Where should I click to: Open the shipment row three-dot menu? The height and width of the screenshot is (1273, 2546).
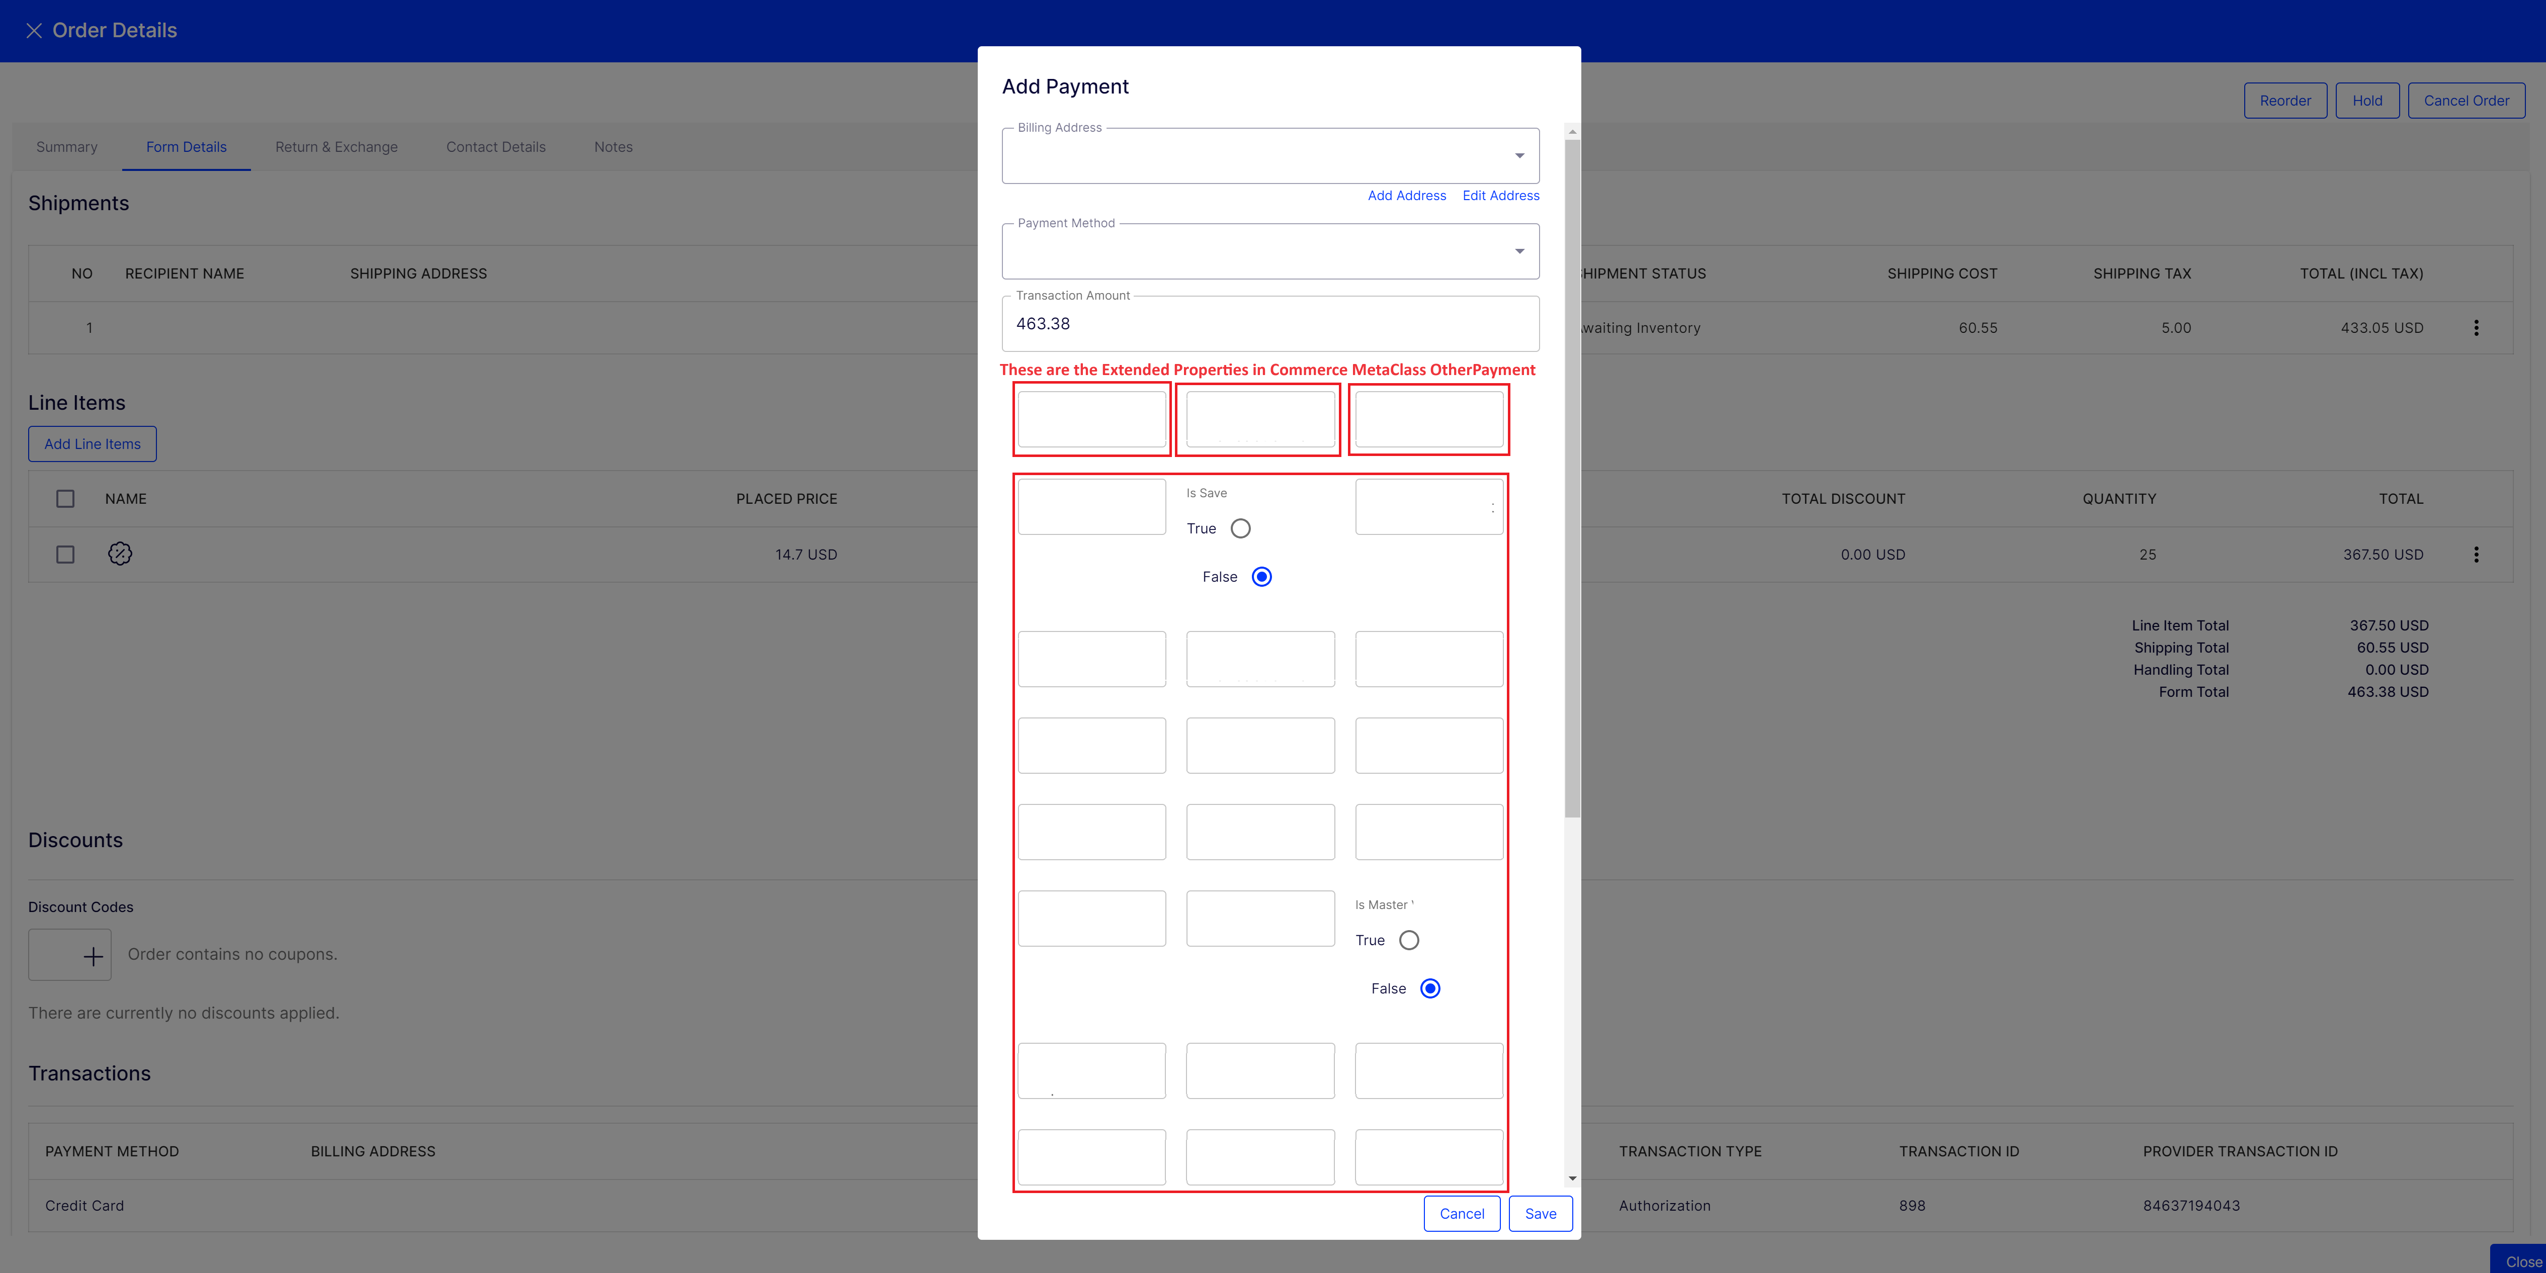[2476, 328]
